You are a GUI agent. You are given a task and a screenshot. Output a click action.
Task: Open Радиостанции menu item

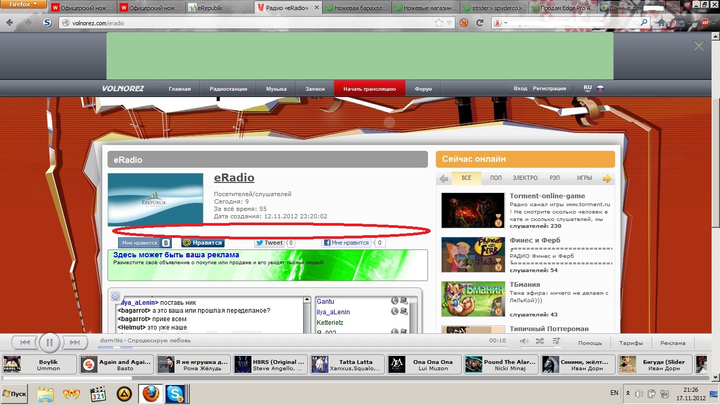[x=228, y=89]
